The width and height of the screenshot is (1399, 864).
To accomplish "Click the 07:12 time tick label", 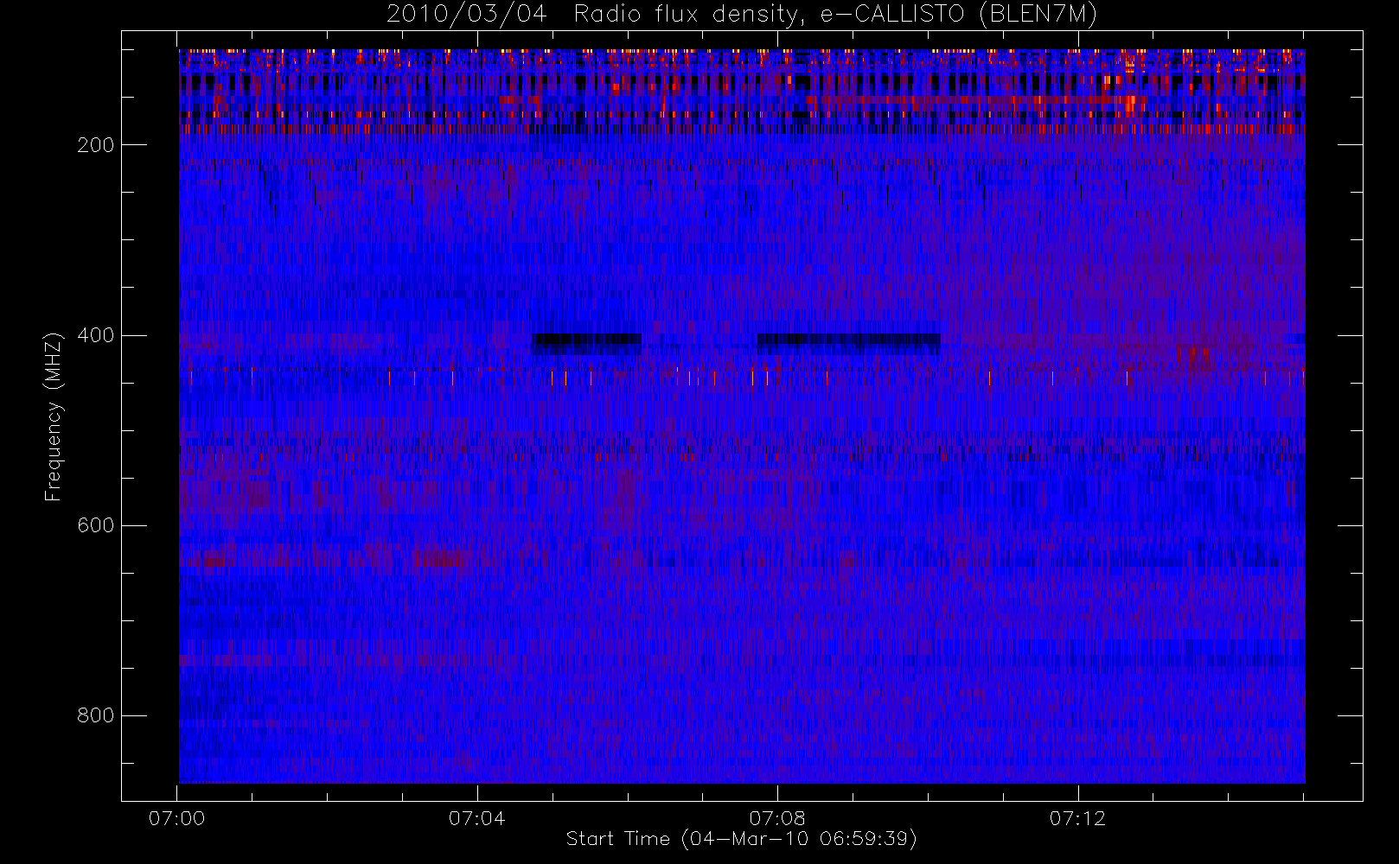I will [1077, 817].
